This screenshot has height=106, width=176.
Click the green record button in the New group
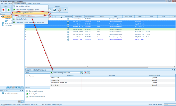pyautogui.click(x=9, y=10)
